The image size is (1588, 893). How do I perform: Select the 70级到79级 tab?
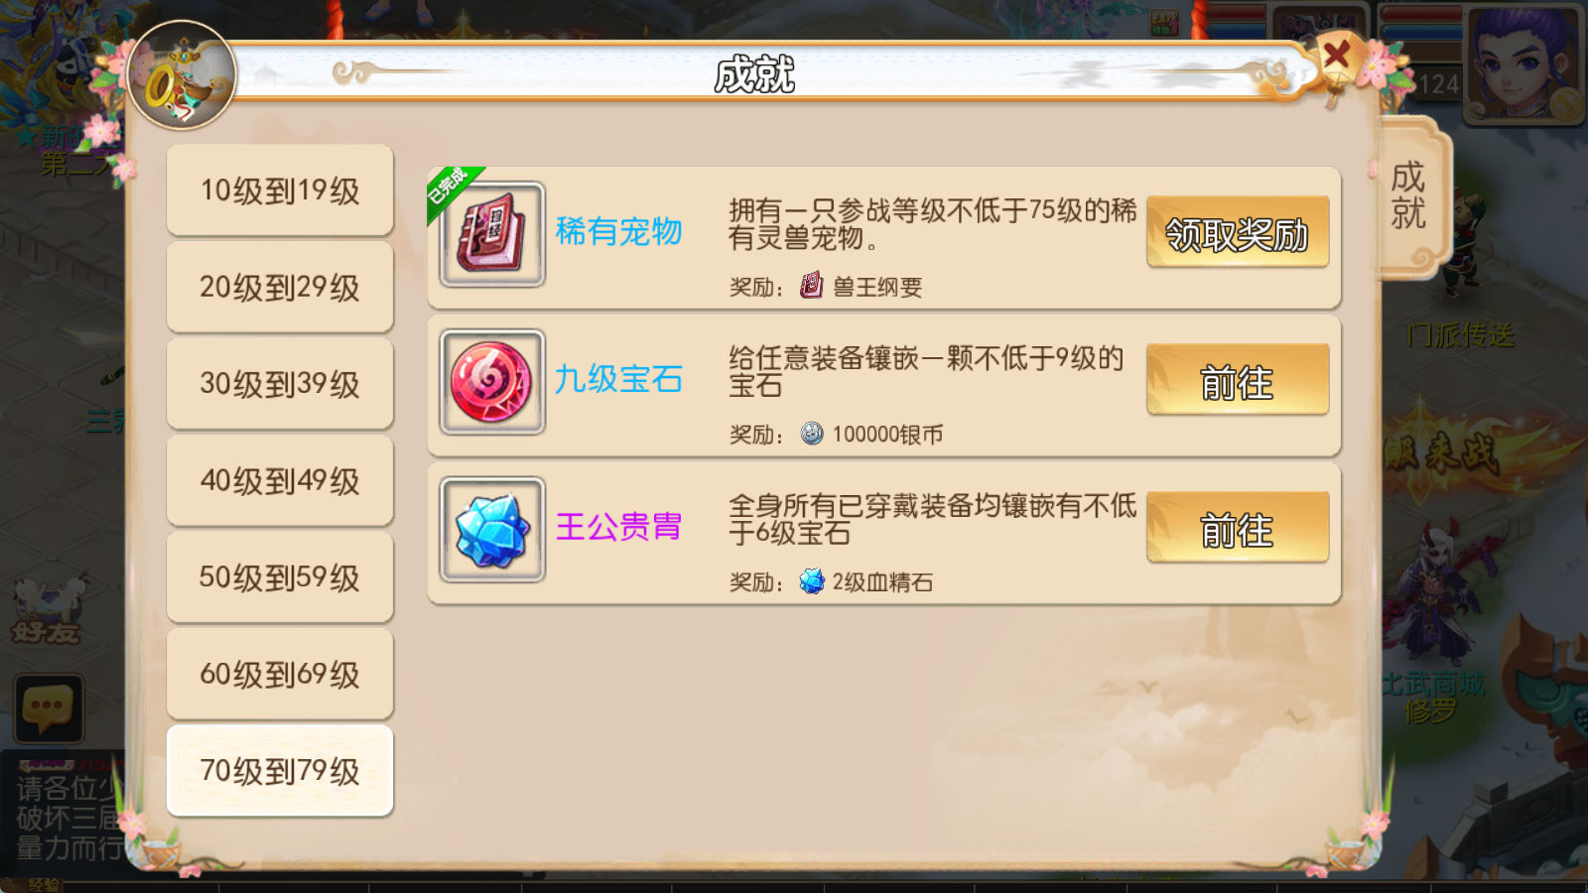[280, 771]
